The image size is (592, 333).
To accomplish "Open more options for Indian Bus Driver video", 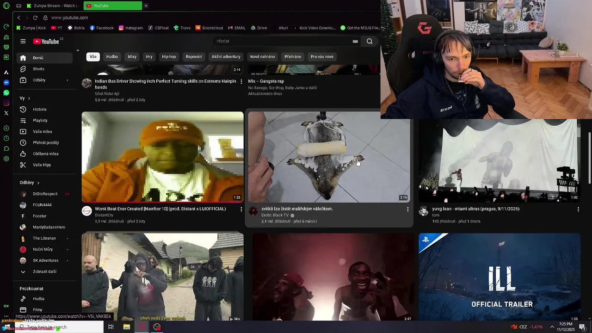I will tap(241, 81).
